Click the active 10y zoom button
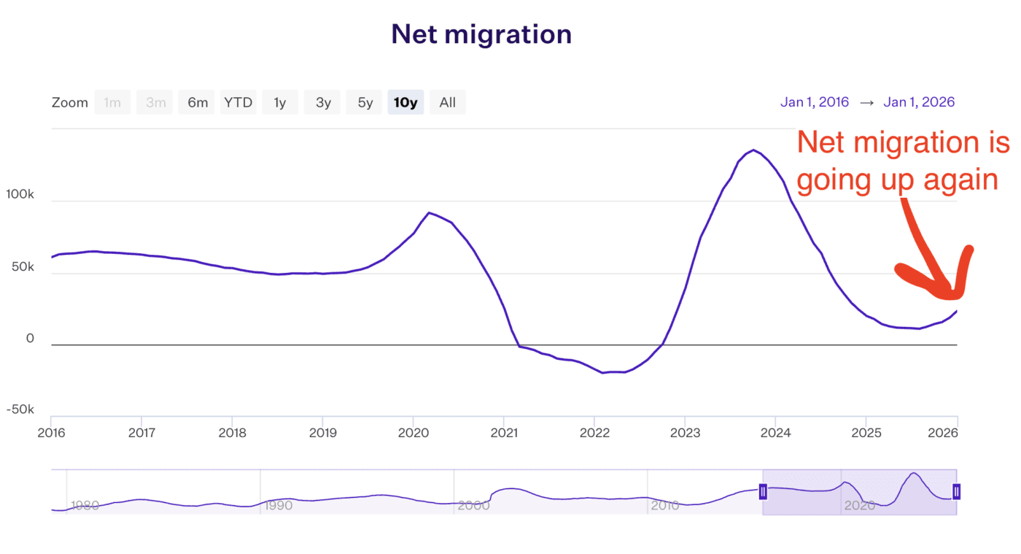1021x554 pixels. (405, 102)
